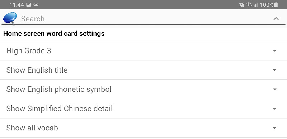This screenshot has width=287, height=139.
Task: Tap the alarm clock status icon
Action: [241, 5]
